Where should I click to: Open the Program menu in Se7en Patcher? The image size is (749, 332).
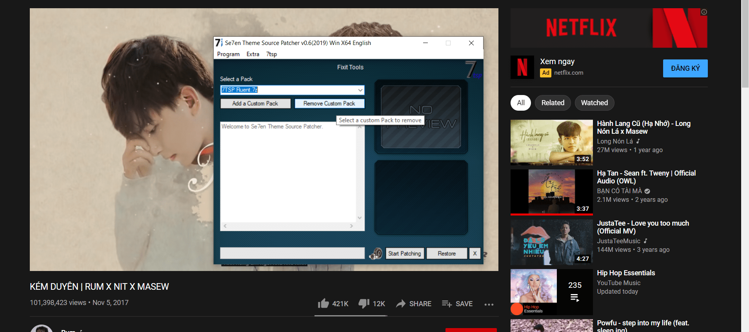(x=228, y=54)
